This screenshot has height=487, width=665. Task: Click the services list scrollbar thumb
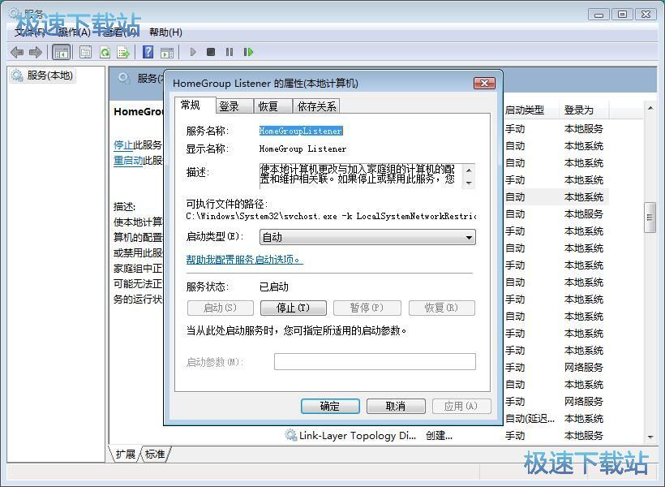point(650,218)
